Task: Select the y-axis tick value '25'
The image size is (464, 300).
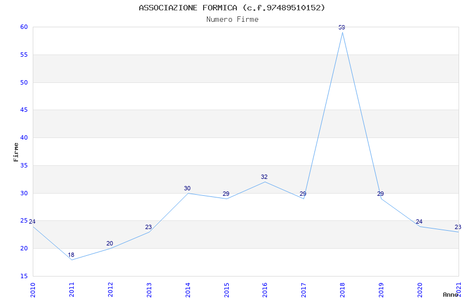Action: click(24, 221)
